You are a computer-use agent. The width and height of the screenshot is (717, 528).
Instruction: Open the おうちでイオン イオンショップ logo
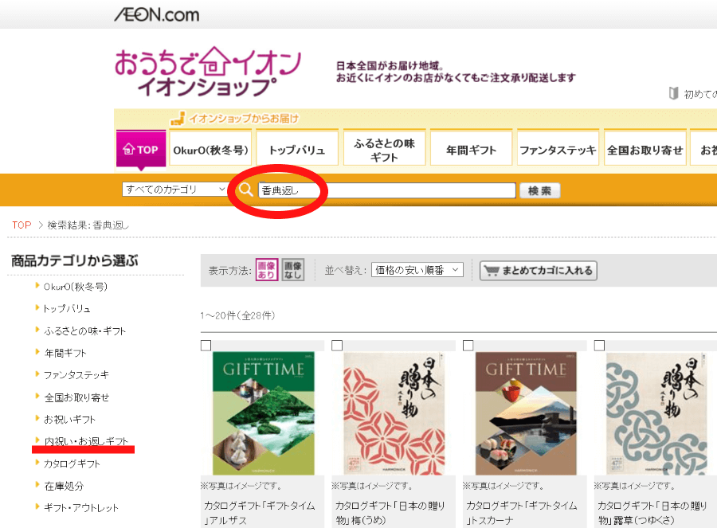(208, 72)
